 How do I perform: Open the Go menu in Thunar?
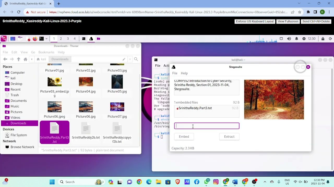coord(33,52)
